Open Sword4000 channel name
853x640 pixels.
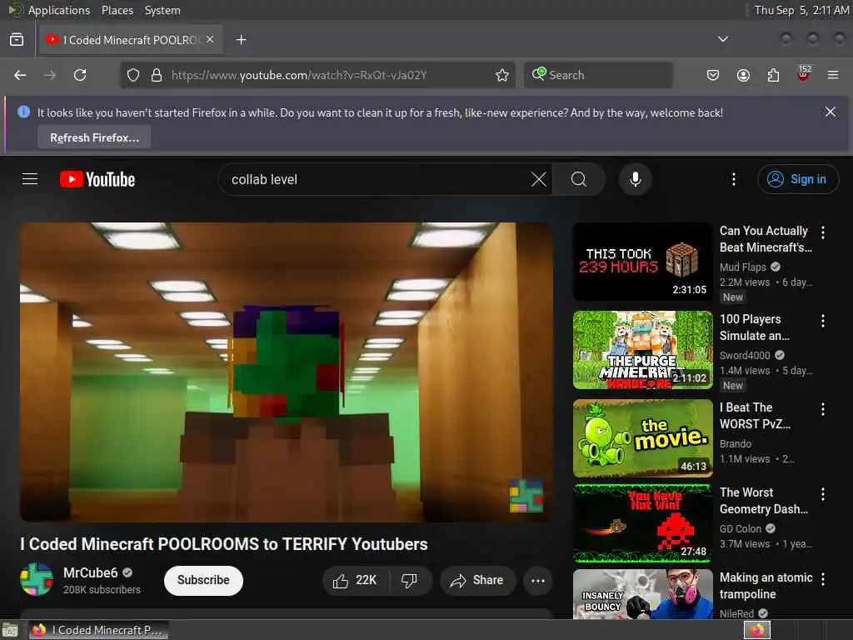click(x=745, y=355)
